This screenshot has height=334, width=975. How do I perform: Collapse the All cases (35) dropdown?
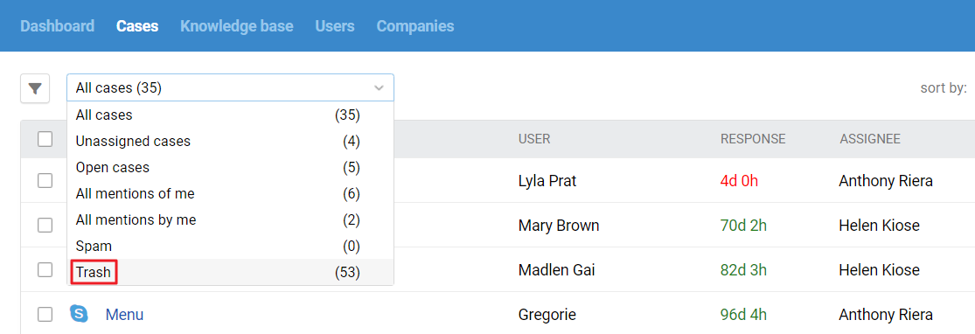(230, 87)
